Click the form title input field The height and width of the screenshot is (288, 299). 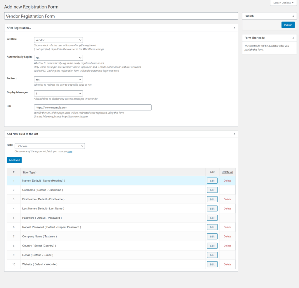coord(121,16)
